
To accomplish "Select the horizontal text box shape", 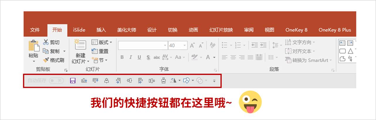I will [342, 43].
